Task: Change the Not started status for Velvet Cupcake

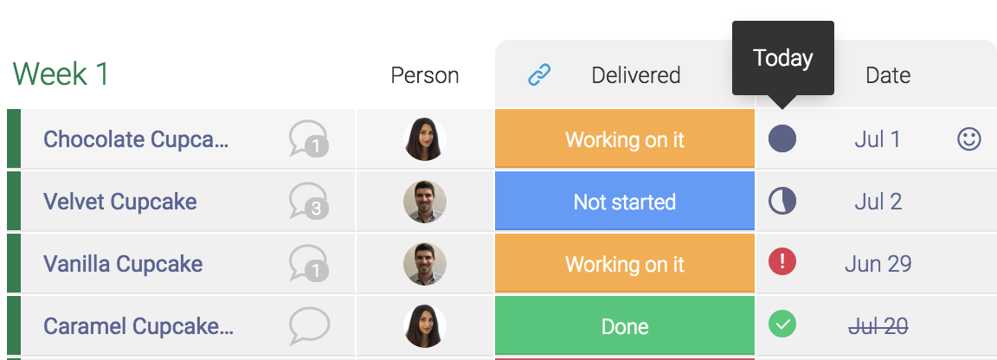Action: pos(625,202)
